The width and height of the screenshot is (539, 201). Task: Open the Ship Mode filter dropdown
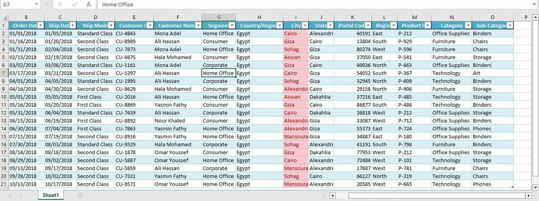(x=111, y=25)
